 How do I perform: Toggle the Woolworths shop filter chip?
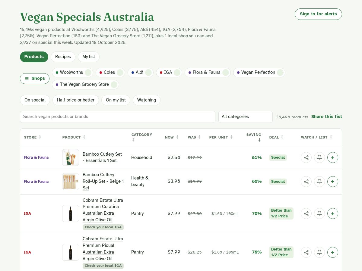(x=72, y=73)
